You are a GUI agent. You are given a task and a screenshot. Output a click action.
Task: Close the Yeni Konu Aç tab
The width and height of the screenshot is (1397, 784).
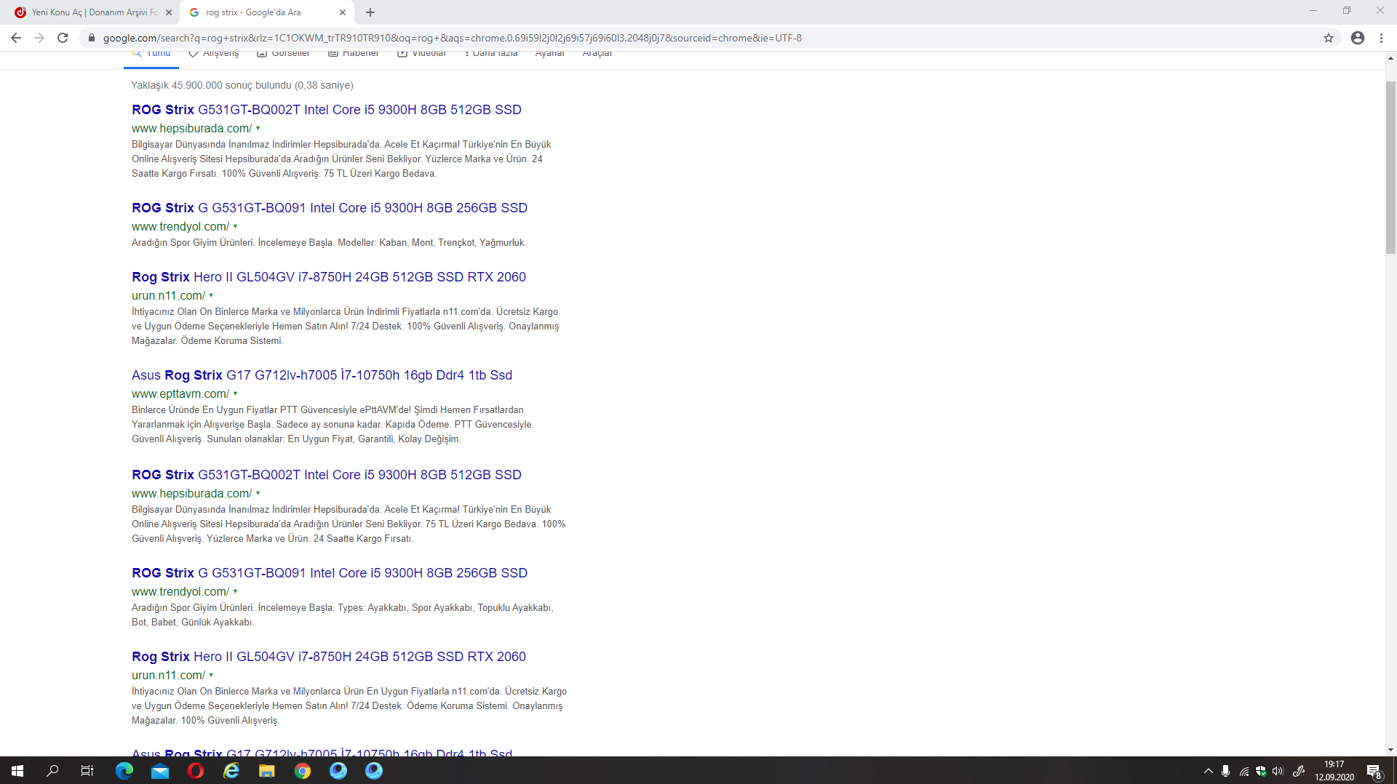169,12
